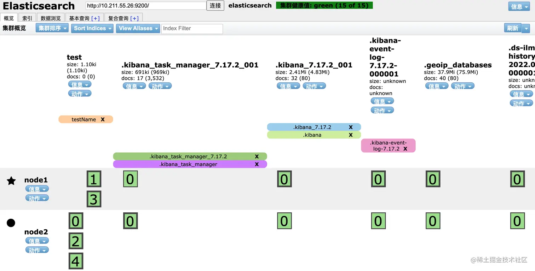535x271 pixels.
Task: Open 动作 dropdown for .ds-ilm-history index
Action: point(521,103)
